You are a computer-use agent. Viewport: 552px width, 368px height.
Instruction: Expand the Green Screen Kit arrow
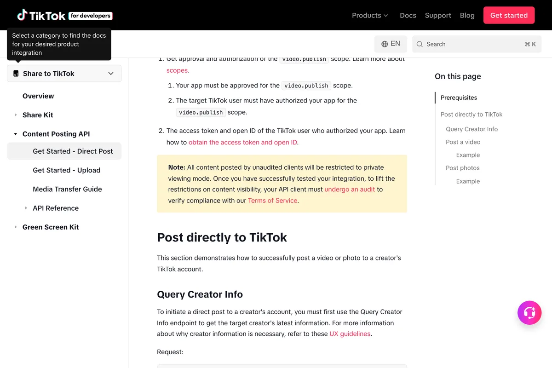[x=16, y=227]
